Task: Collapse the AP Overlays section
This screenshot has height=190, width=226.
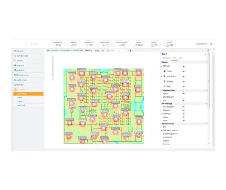Action: [x=206, y=104]
